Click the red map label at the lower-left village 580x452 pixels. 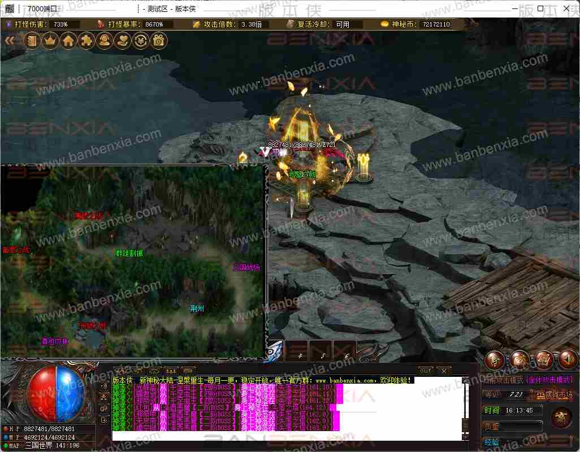[x=93, y=325]
